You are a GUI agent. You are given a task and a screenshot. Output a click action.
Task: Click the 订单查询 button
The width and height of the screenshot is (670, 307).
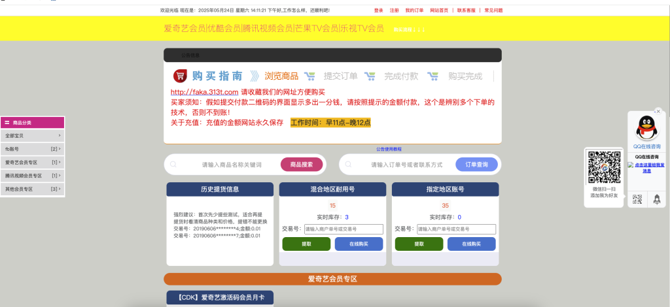click(x=476, y=164)
